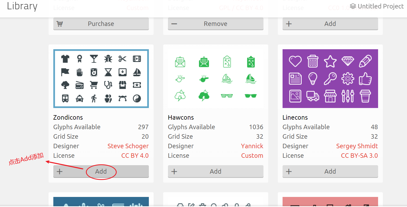
Task: Open the CC BY 4.0 license link under Zondicons
Action: [135, 156]
